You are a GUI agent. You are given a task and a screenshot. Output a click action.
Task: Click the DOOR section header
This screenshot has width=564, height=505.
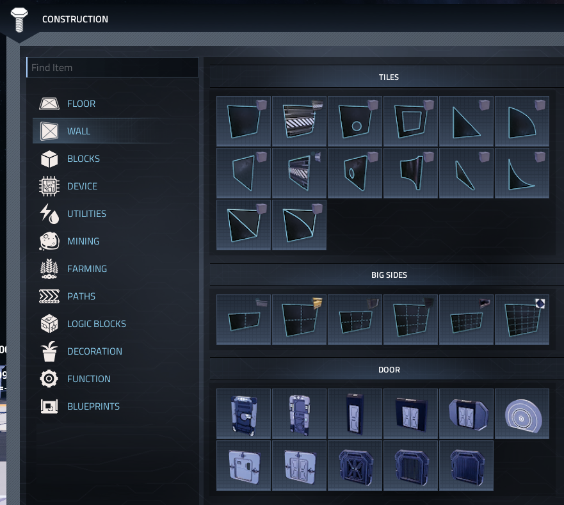[x=389, y=370]
